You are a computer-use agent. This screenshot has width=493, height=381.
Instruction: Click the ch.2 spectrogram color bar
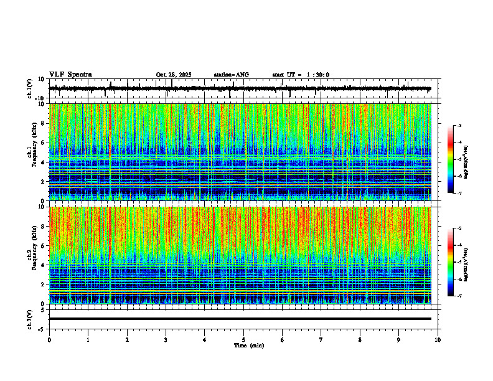tap(450, 262)
